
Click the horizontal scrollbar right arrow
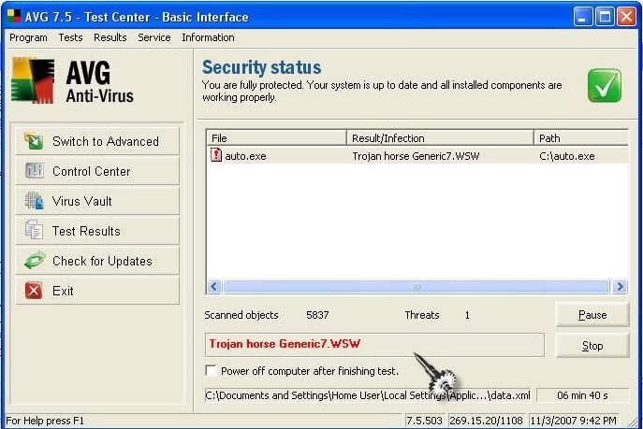coord(620,287)
